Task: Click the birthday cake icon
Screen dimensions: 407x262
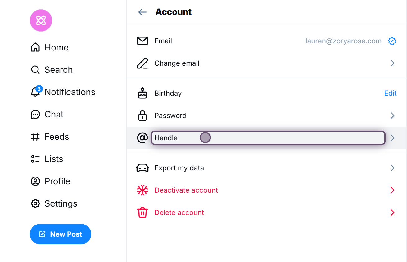Action: pos(142,93)
